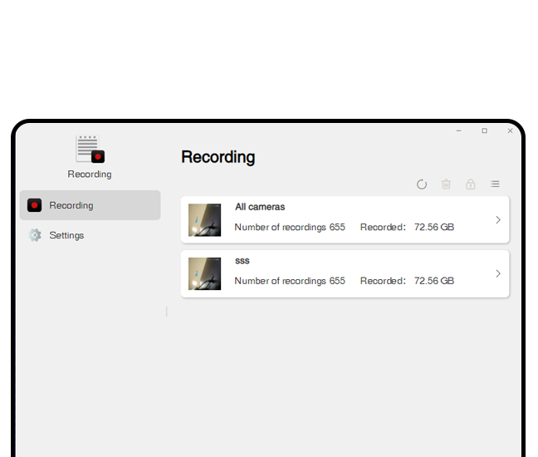The image size is (538, 457).
Task: Click the sidebar splitter handle
Action: (x=167, y=312)
